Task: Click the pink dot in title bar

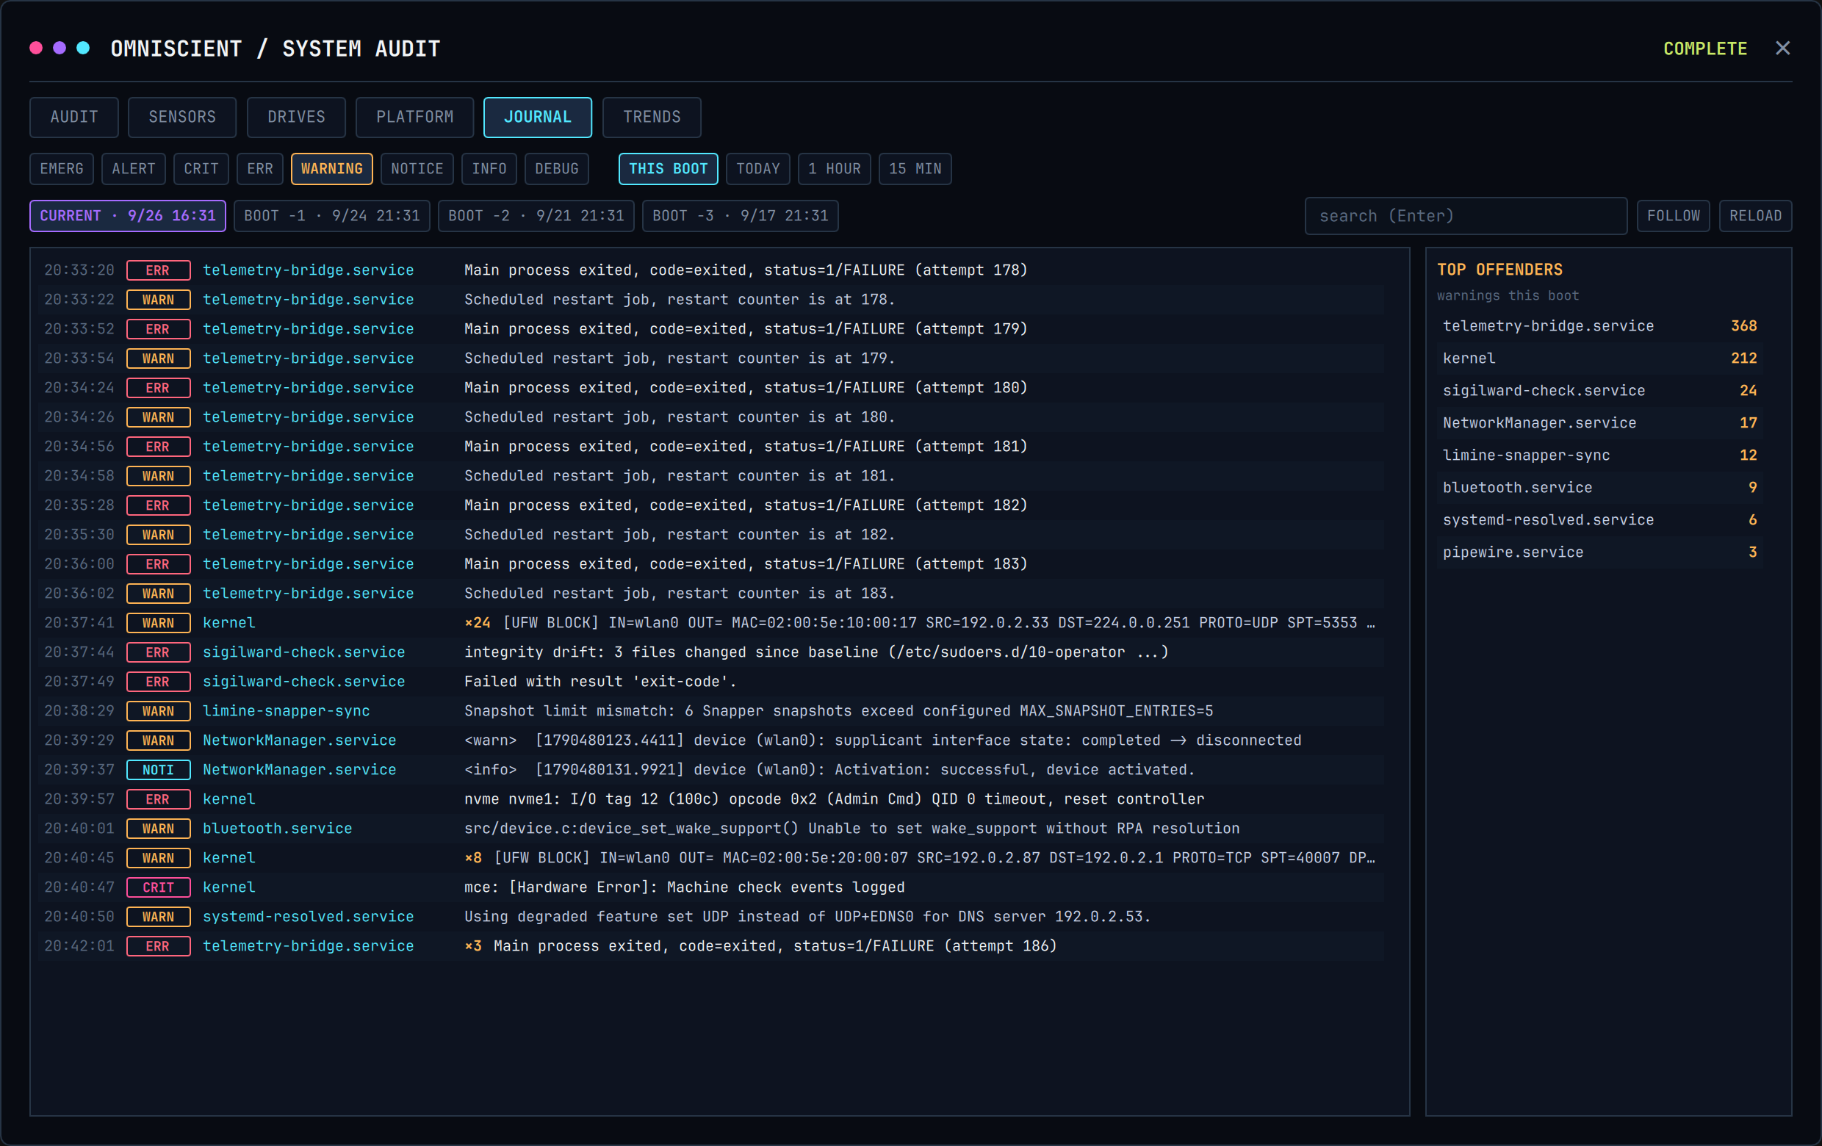Action: click(35, 48)
